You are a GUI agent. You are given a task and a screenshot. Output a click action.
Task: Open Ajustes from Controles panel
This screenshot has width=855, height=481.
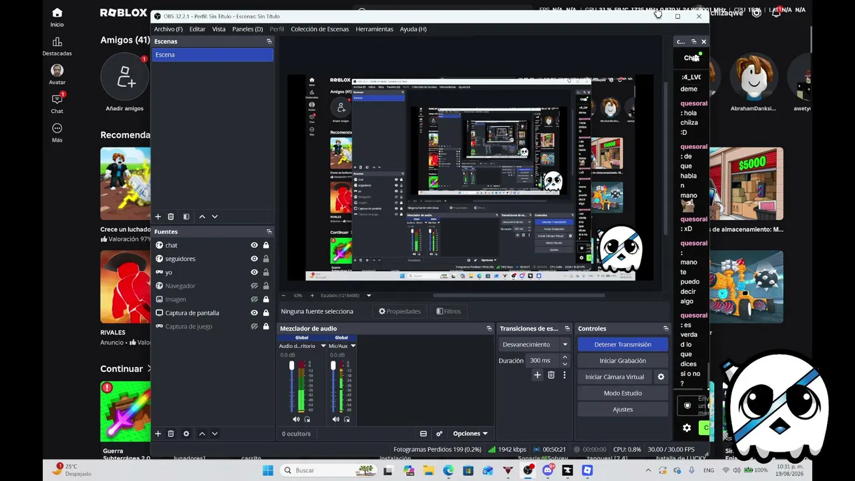click(623, 410)
